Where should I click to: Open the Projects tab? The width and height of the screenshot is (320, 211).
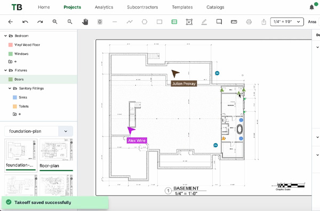pyautogui.click(x=72, y=7)
